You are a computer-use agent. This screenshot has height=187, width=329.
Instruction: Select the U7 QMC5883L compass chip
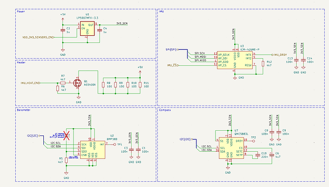point(231,148)
